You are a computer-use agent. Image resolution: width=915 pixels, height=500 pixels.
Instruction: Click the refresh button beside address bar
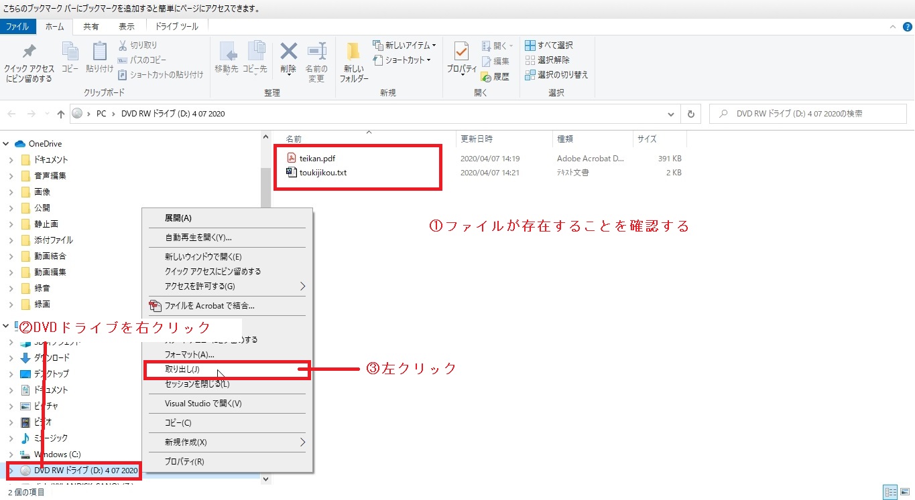[691, 114]
